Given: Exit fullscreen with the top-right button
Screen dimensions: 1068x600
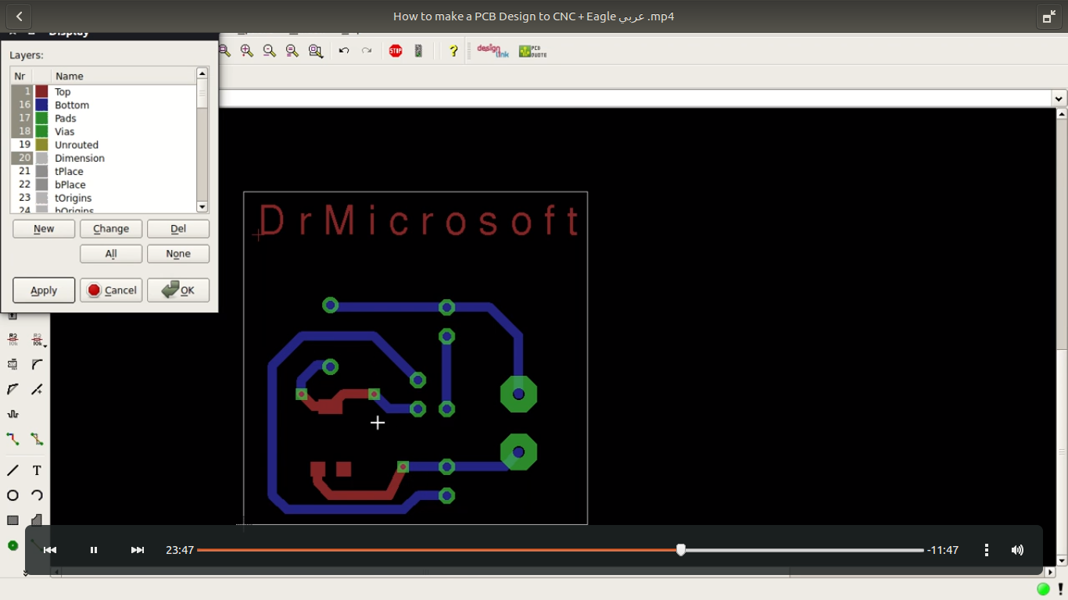Looking at the screenshot, I should coord(1048,16).
